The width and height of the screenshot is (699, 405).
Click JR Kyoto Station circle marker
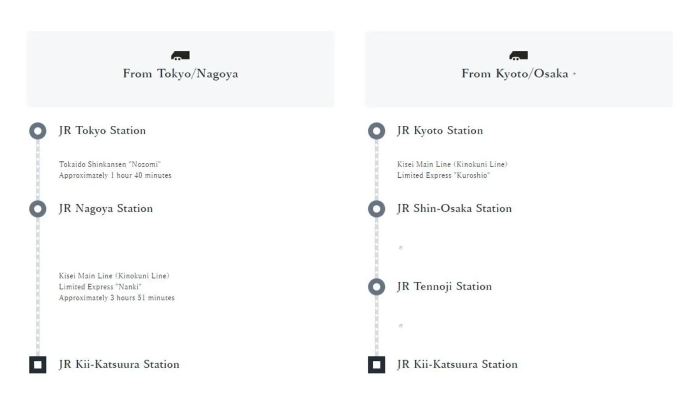click(x=376, y=131)
